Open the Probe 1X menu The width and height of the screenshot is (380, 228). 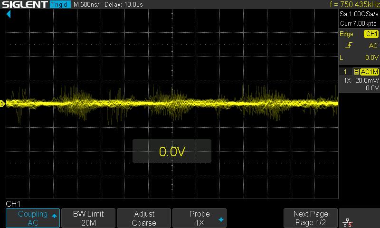coord(199,218)
